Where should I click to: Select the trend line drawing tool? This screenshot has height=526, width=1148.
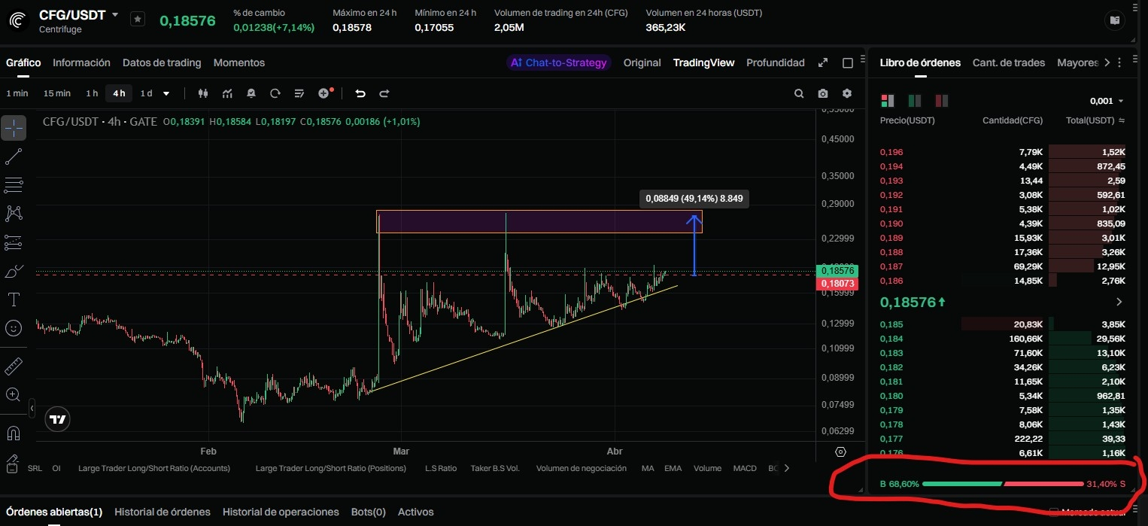14,157
